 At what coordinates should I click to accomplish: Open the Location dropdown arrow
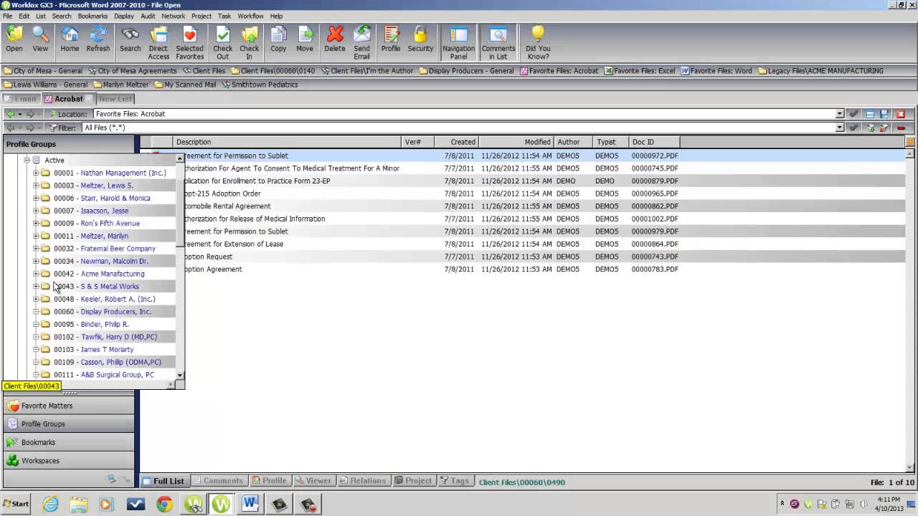tap(839, 114)
